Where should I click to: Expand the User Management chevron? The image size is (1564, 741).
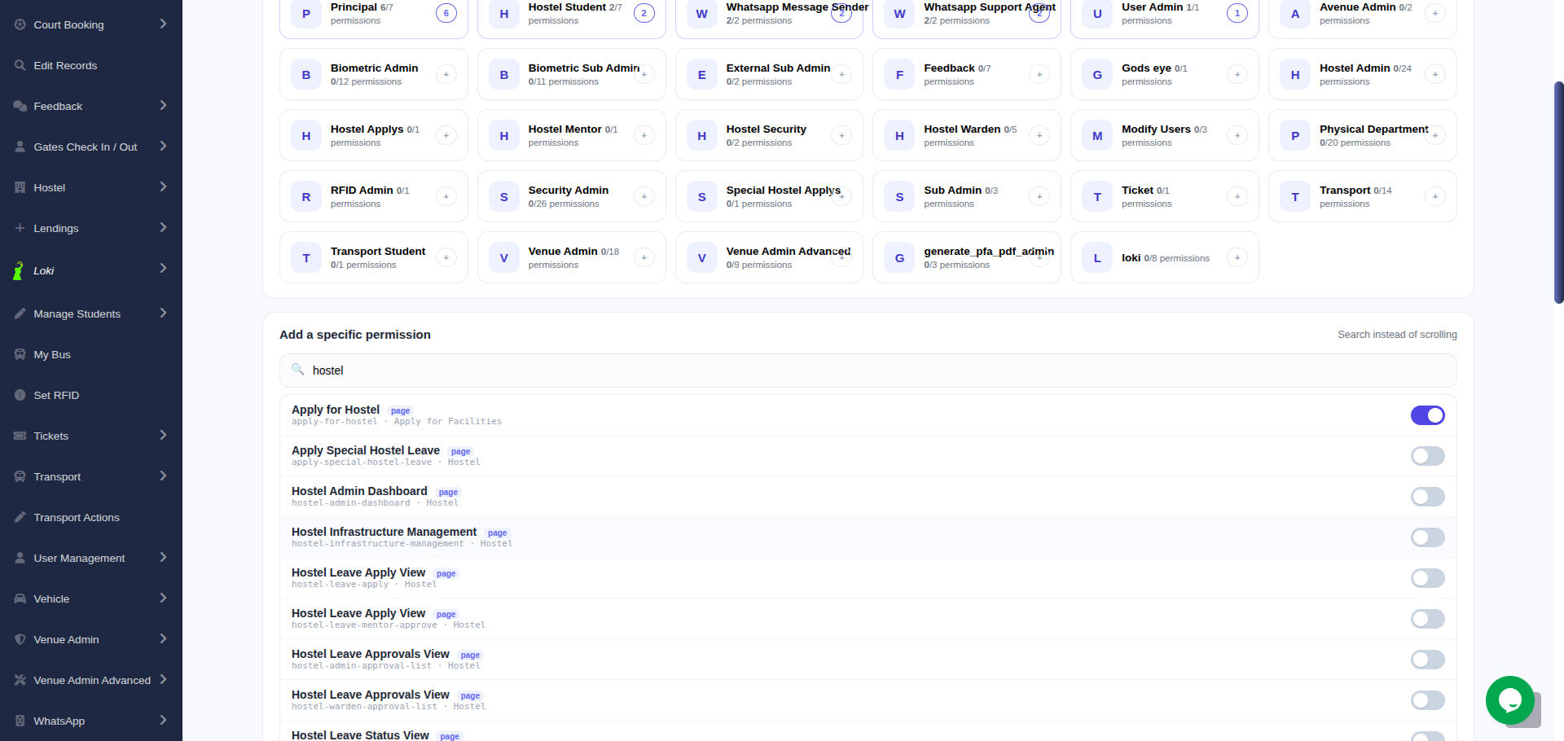(x=163, y=557)
